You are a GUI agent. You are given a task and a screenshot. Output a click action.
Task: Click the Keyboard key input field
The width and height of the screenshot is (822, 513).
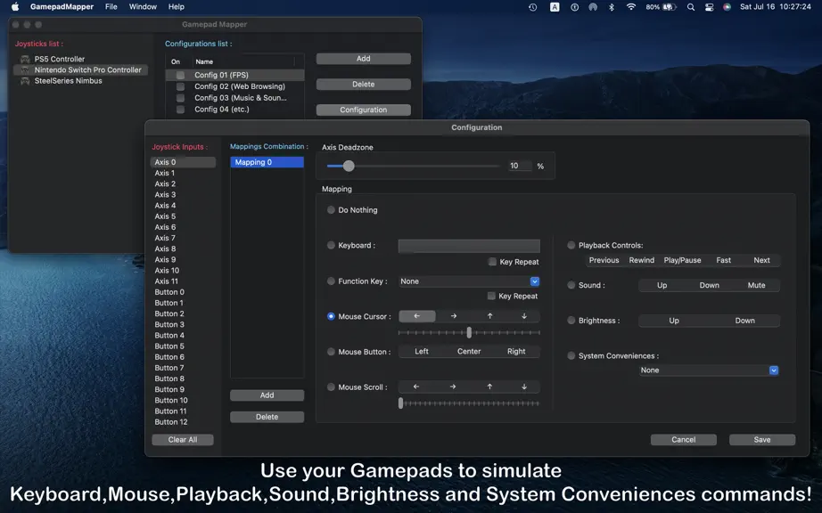[469, 246]
